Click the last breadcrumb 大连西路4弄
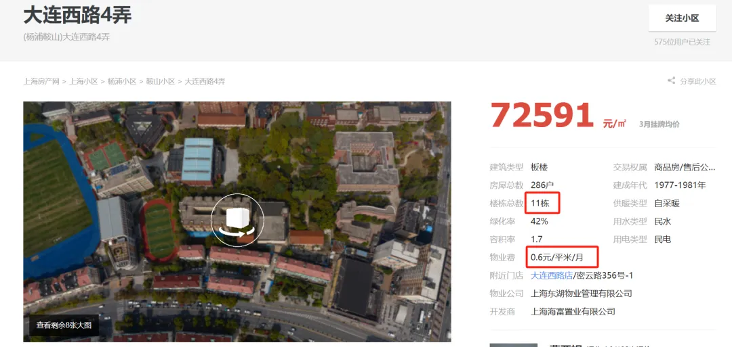732x347 pixels. point(205,81)
